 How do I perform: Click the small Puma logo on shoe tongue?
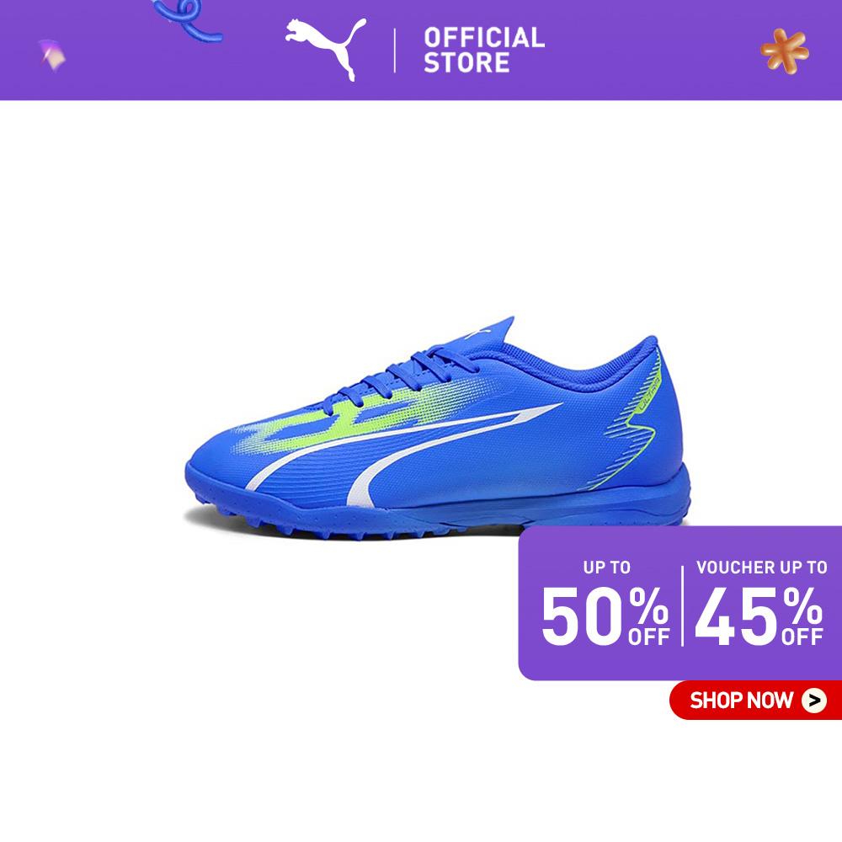click(478, 333)
